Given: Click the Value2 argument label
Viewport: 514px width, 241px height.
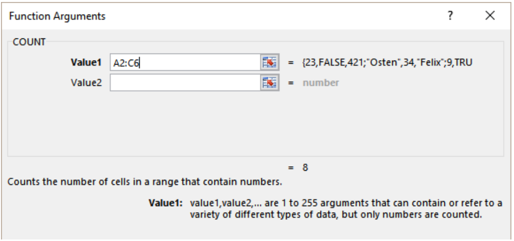Looking at the screenshot, I should point(86,83).
